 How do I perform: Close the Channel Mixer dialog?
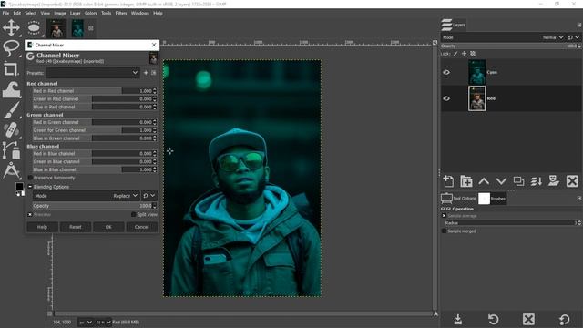tap(154, 45)
